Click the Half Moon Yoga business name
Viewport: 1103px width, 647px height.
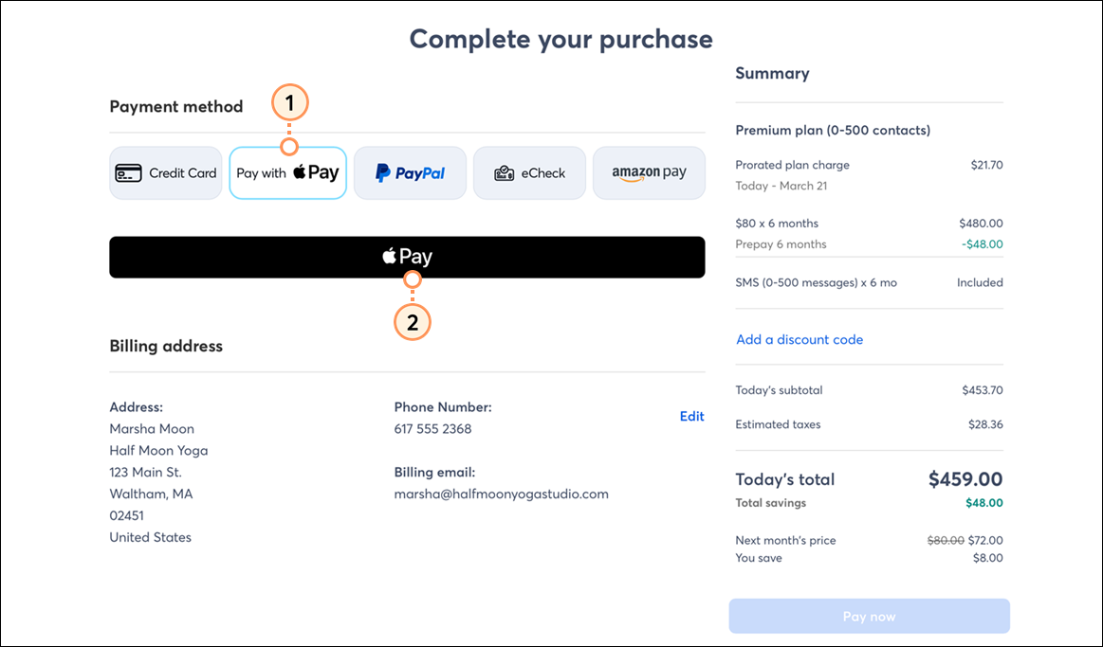[159, 450]
